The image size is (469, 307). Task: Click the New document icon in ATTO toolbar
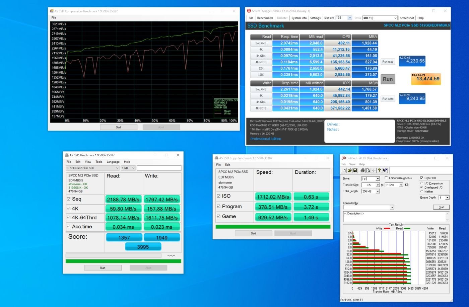pyautogui.click(x=344, y=170)
